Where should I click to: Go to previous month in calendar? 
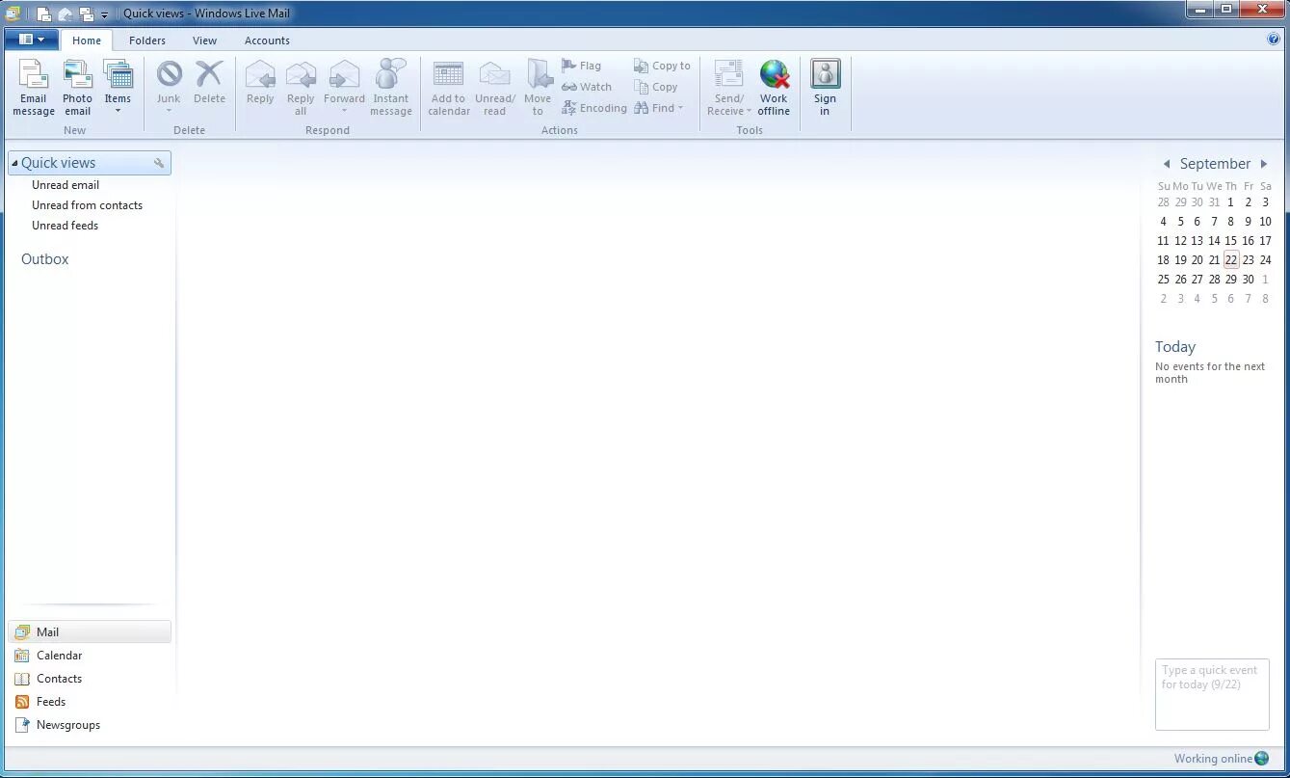tap(1167, 164)
